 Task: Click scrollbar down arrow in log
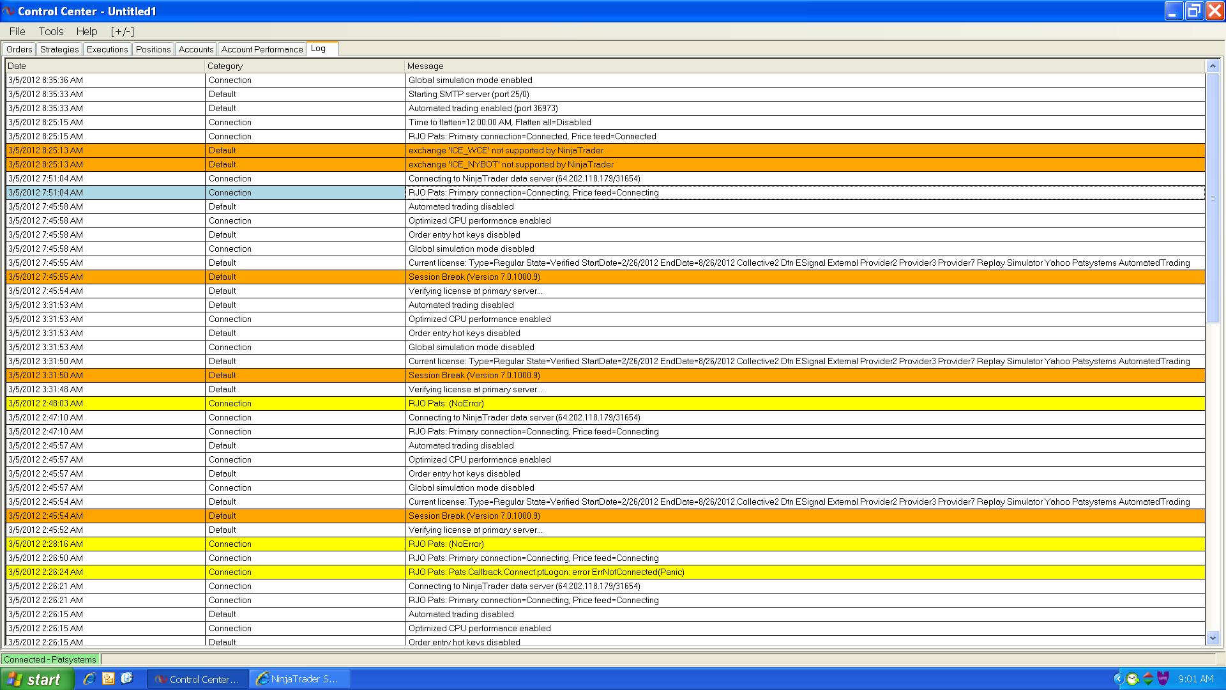[x=1213, y=638]
